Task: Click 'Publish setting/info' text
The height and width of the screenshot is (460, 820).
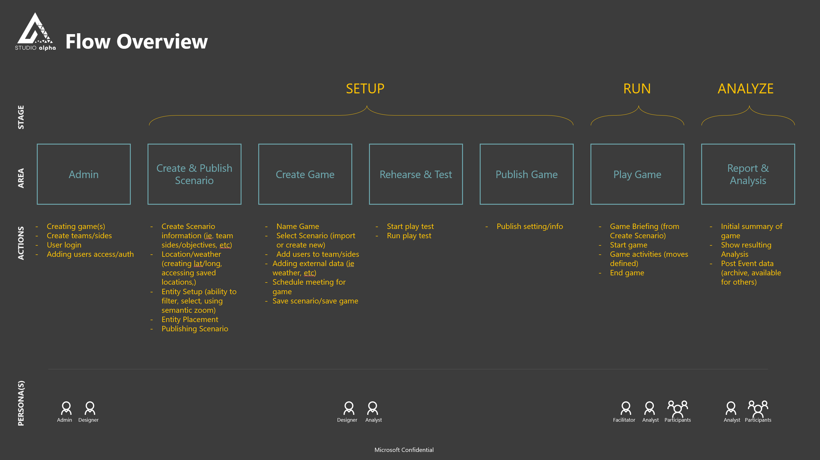Action: [530, 226]
